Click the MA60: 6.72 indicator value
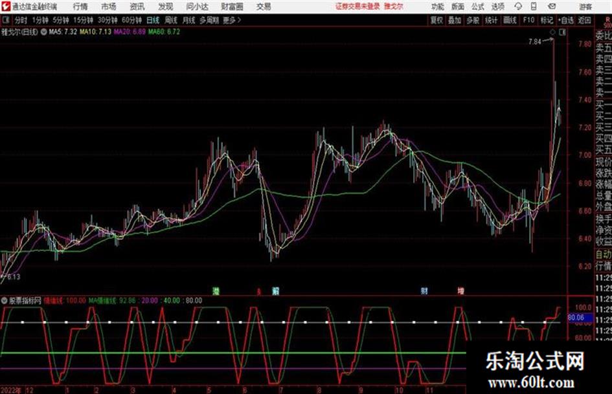 point(164,32)
